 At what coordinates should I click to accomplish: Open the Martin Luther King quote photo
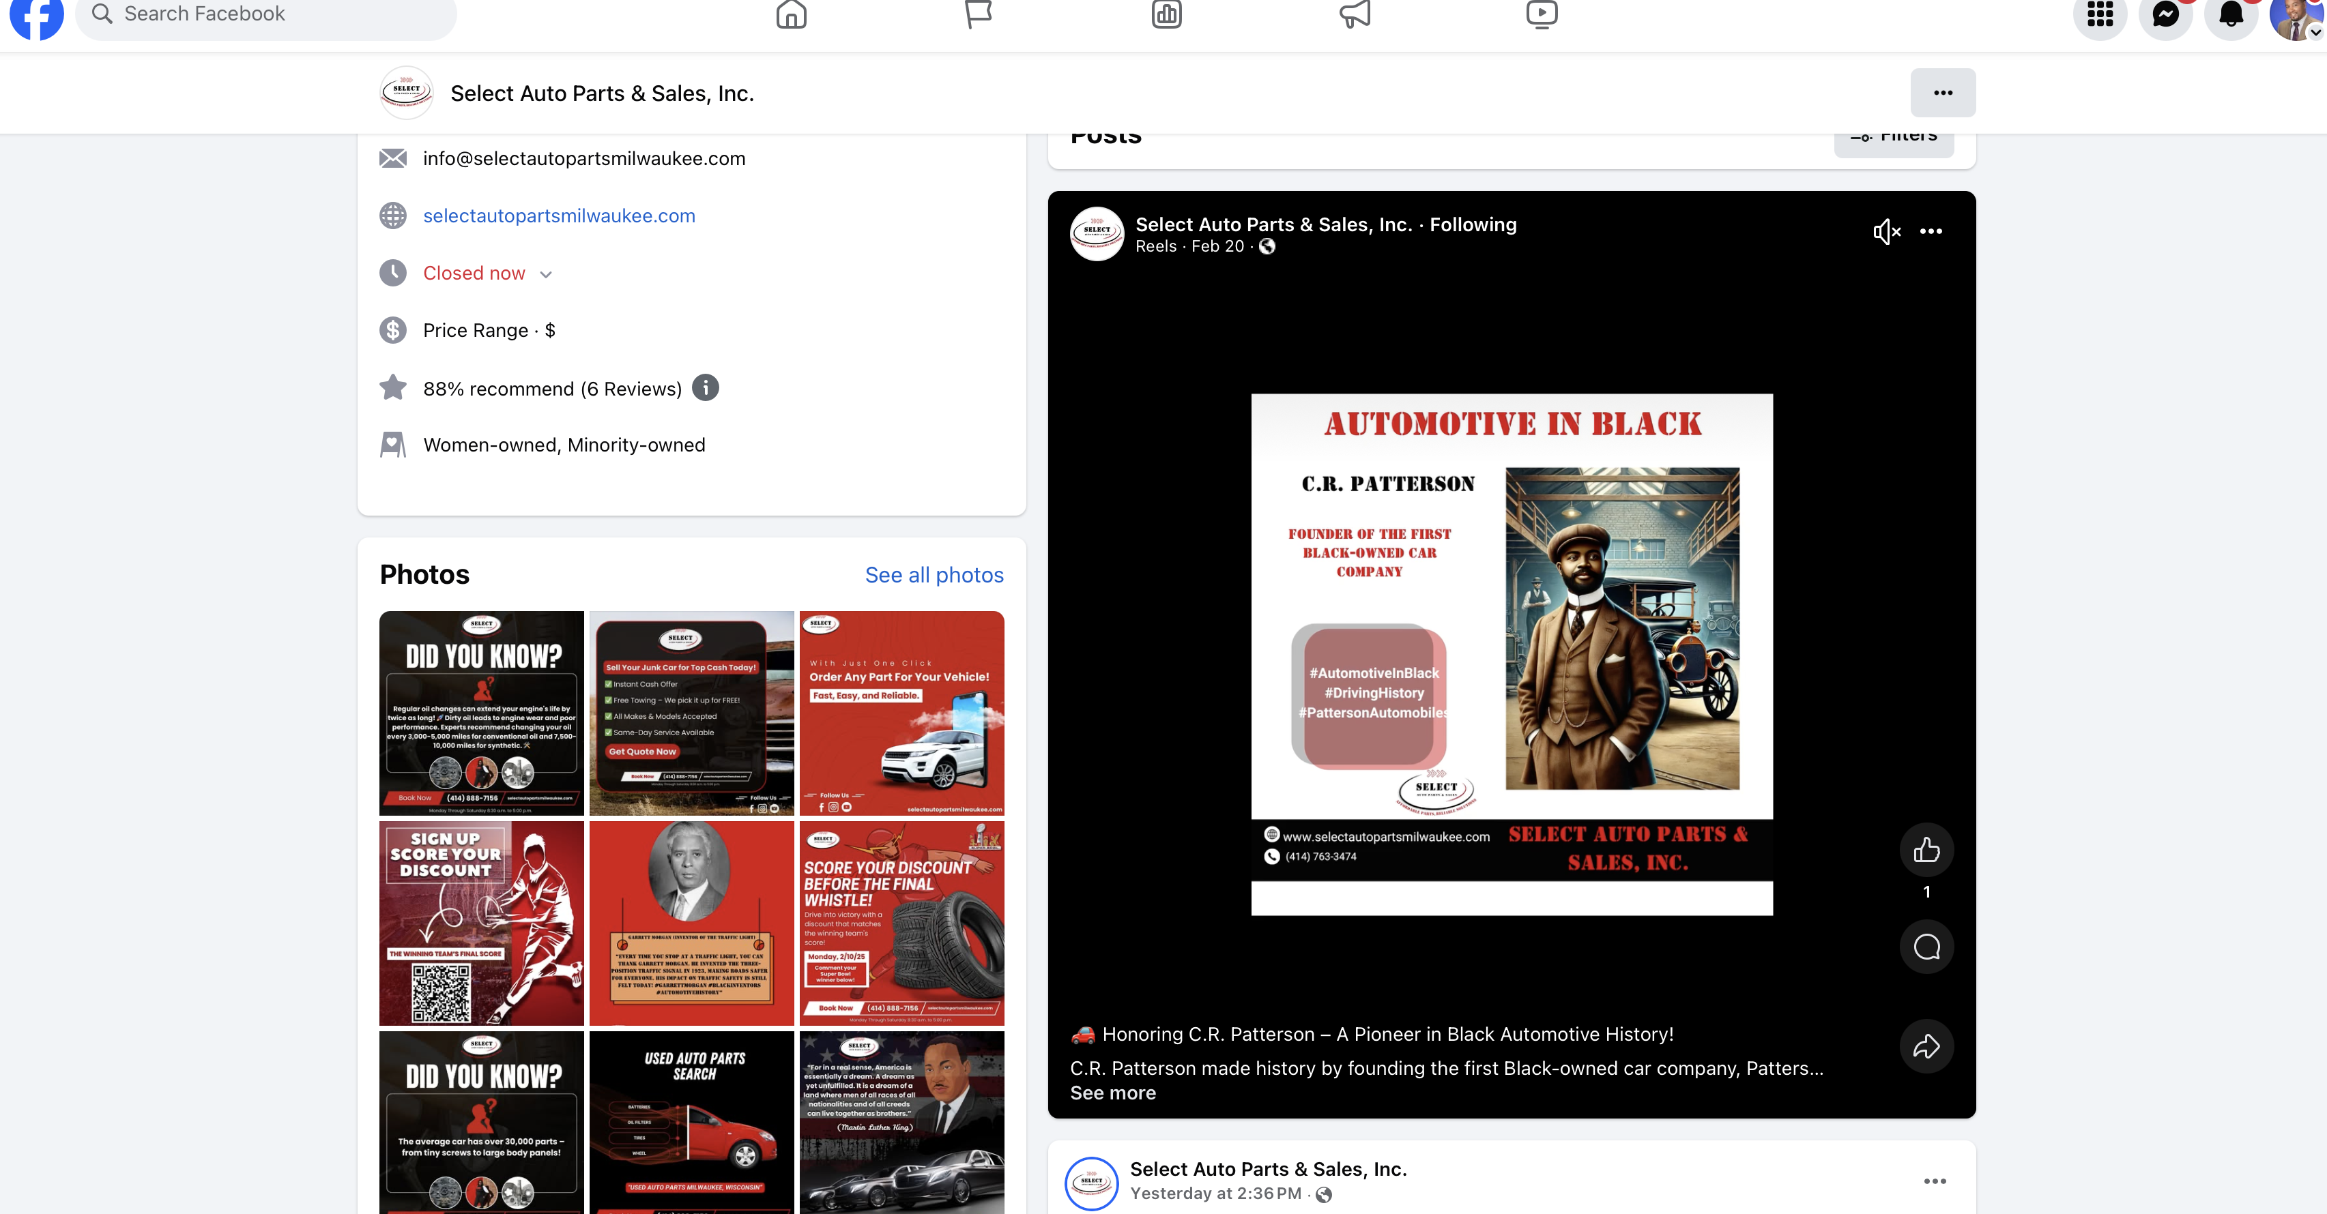tap(901, 1122)
